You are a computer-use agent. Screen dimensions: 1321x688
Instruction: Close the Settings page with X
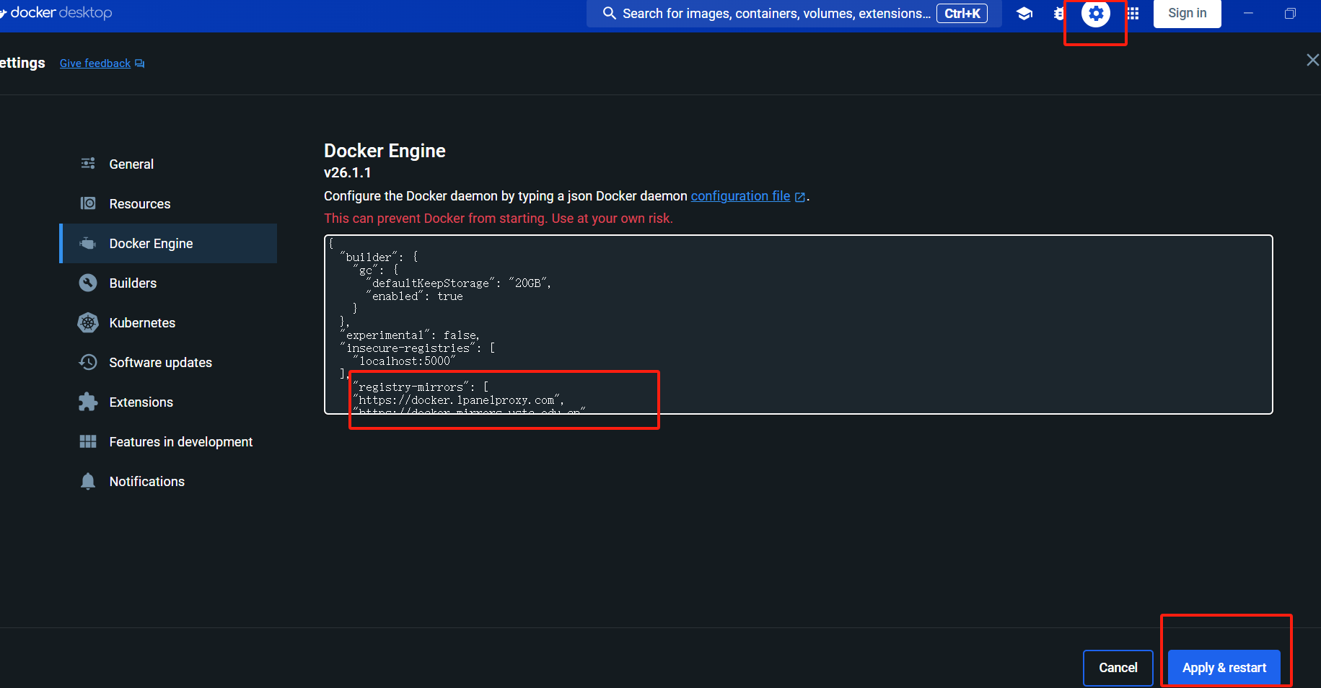(1312, 60)
